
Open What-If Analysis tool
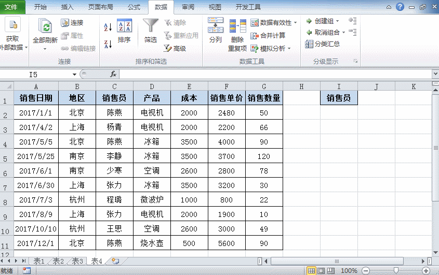click(x=268, y=49)
